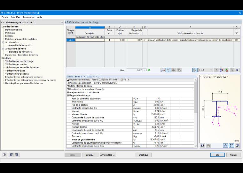Expand Classification de la section - Classe 3

click(x=68, y=89)
